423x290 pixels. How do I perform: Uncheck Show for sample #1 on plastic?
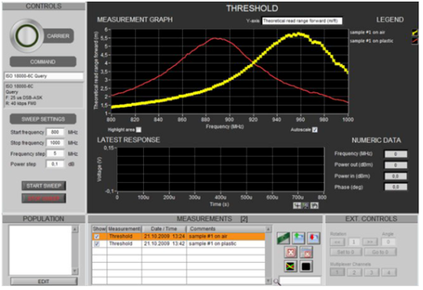[x=96, y=243]
